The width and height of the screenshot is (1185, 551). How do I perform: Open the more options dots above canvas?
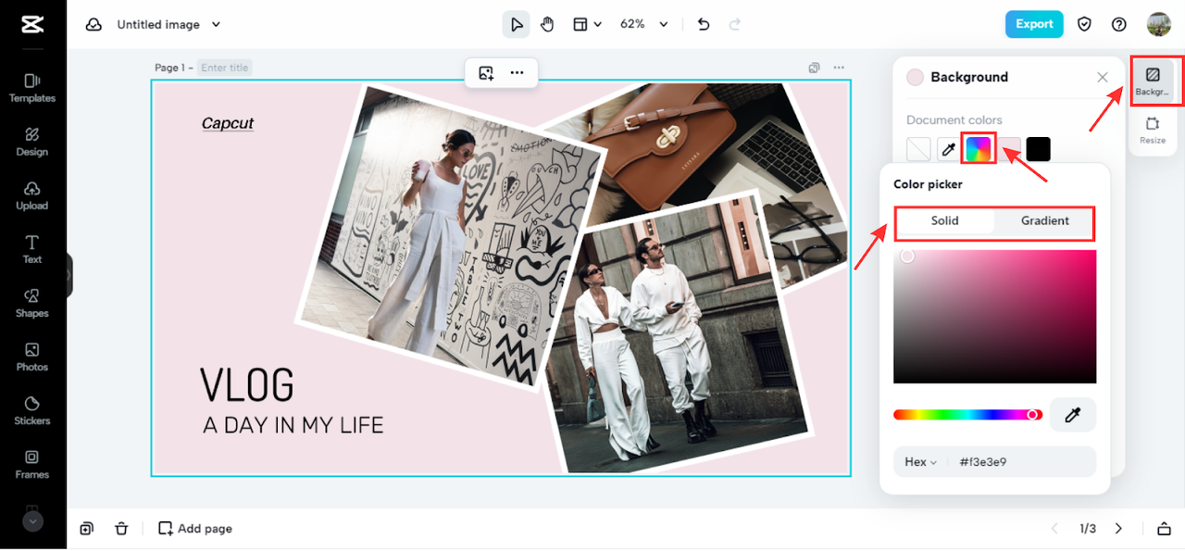[517, 73]
